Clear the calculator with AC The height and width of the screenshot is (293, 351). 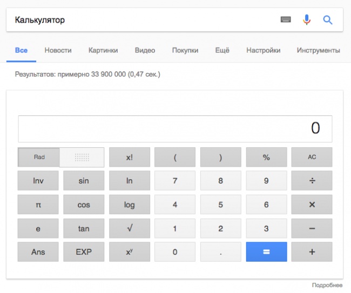click(312, 157)
